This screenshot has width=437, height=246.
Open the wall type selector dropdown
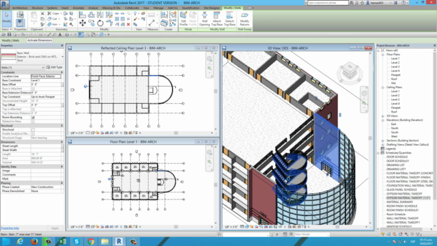coord(62,57)
